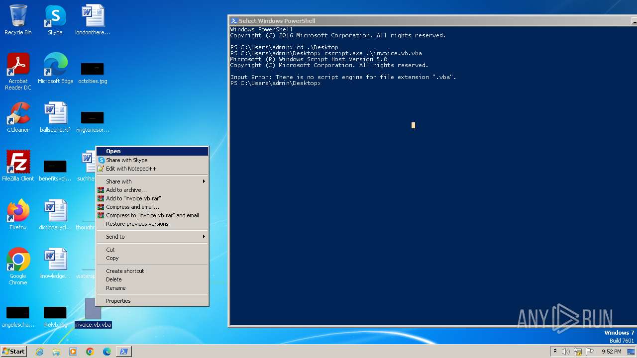Image resolution: width=637 pixels, height=358 pixels.
Task: Choose Restore previous versions entry
Action: point(152,224)
